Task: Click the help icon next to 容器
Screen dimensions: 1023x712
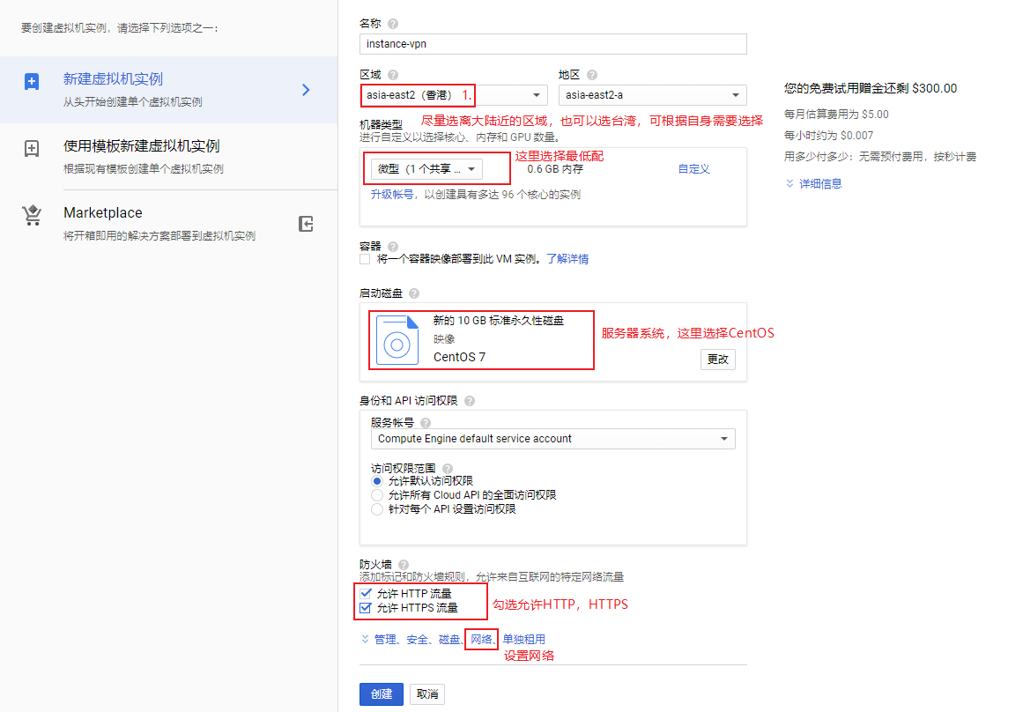Action: pyautogui.click(x=393, y=246)
